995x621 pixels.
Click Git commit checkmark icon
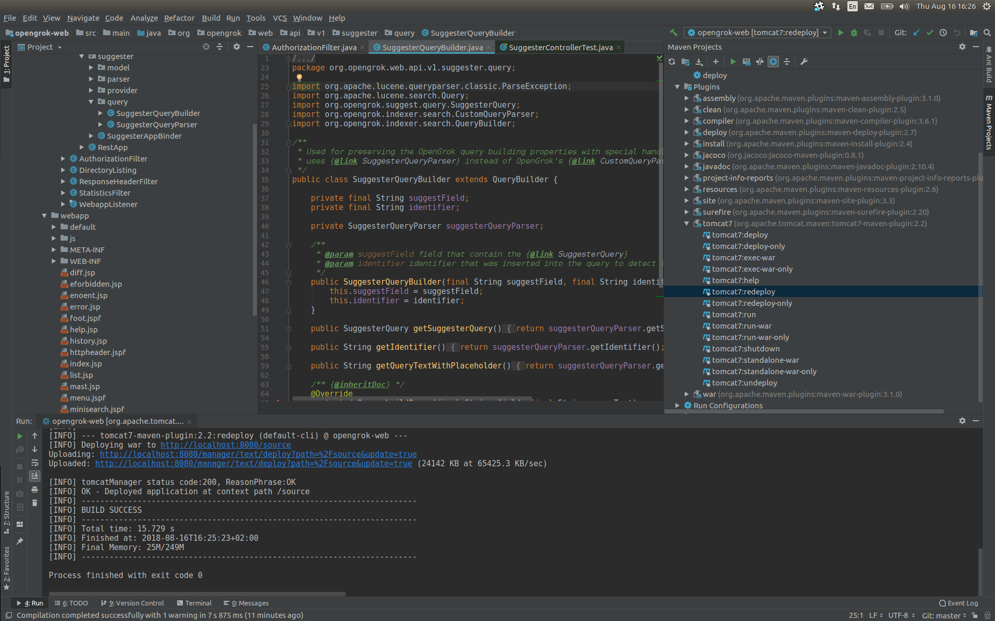click(x=930, y=33)
